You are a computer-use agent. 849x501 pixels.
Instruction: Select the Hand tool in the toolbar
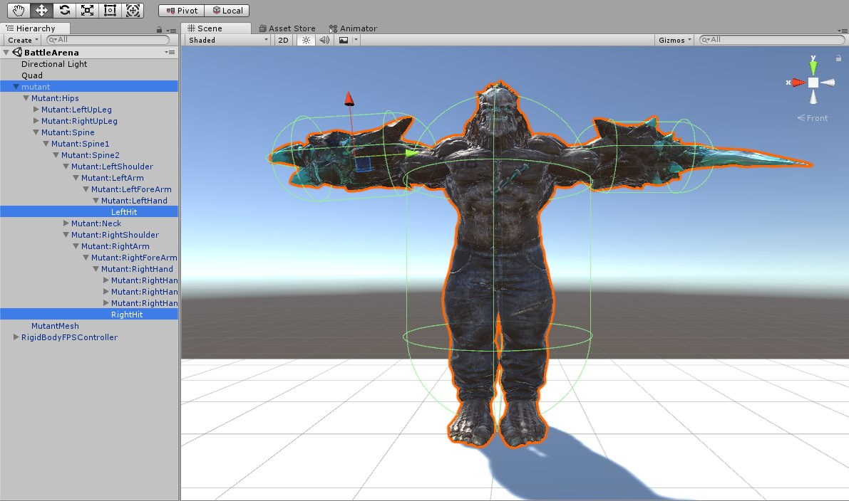(18, 10)
